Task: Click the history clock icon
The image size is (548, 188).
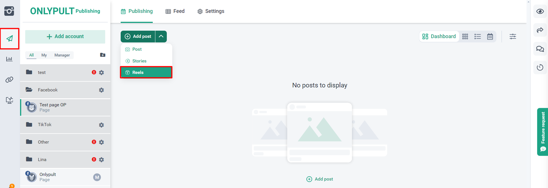Action: 540,68
